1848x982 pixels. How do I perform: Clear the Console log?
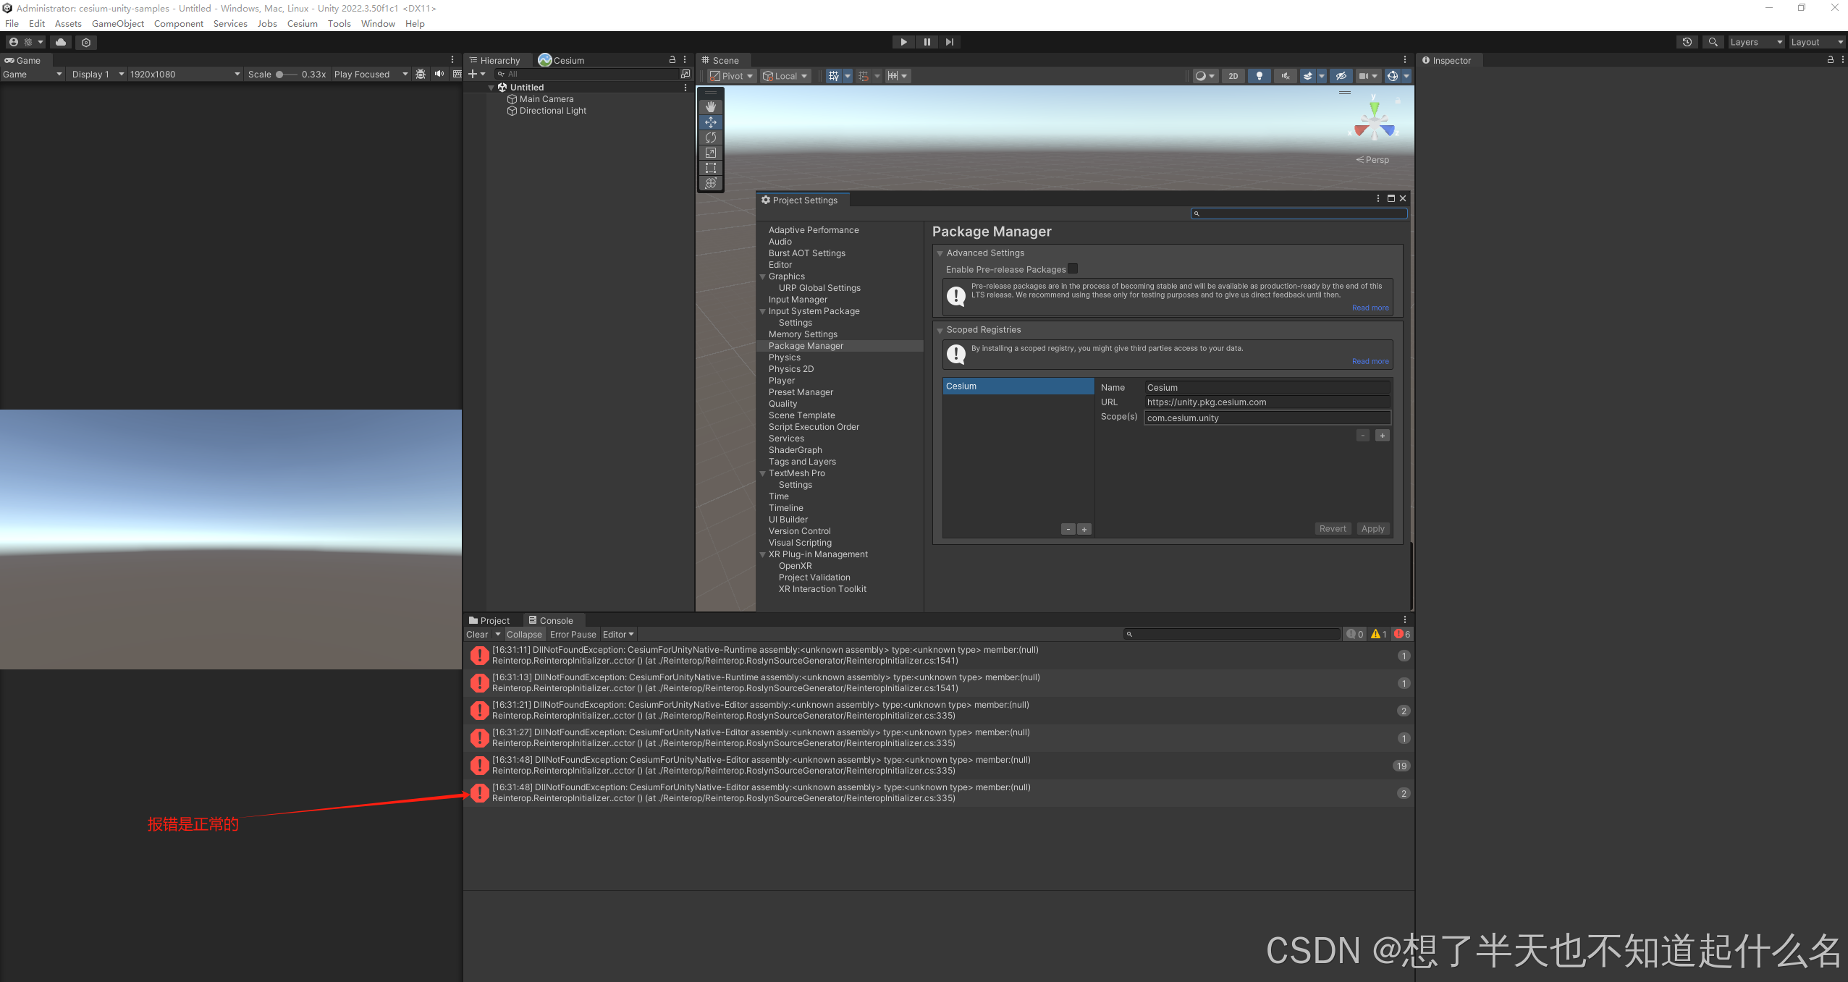click(477, 635)
